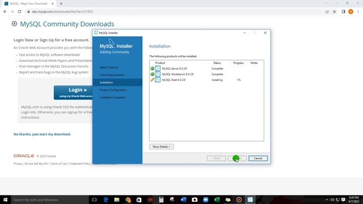Open the Chrome three-dot menu
This screenshot has width=363, height=204.
[358, 11]
